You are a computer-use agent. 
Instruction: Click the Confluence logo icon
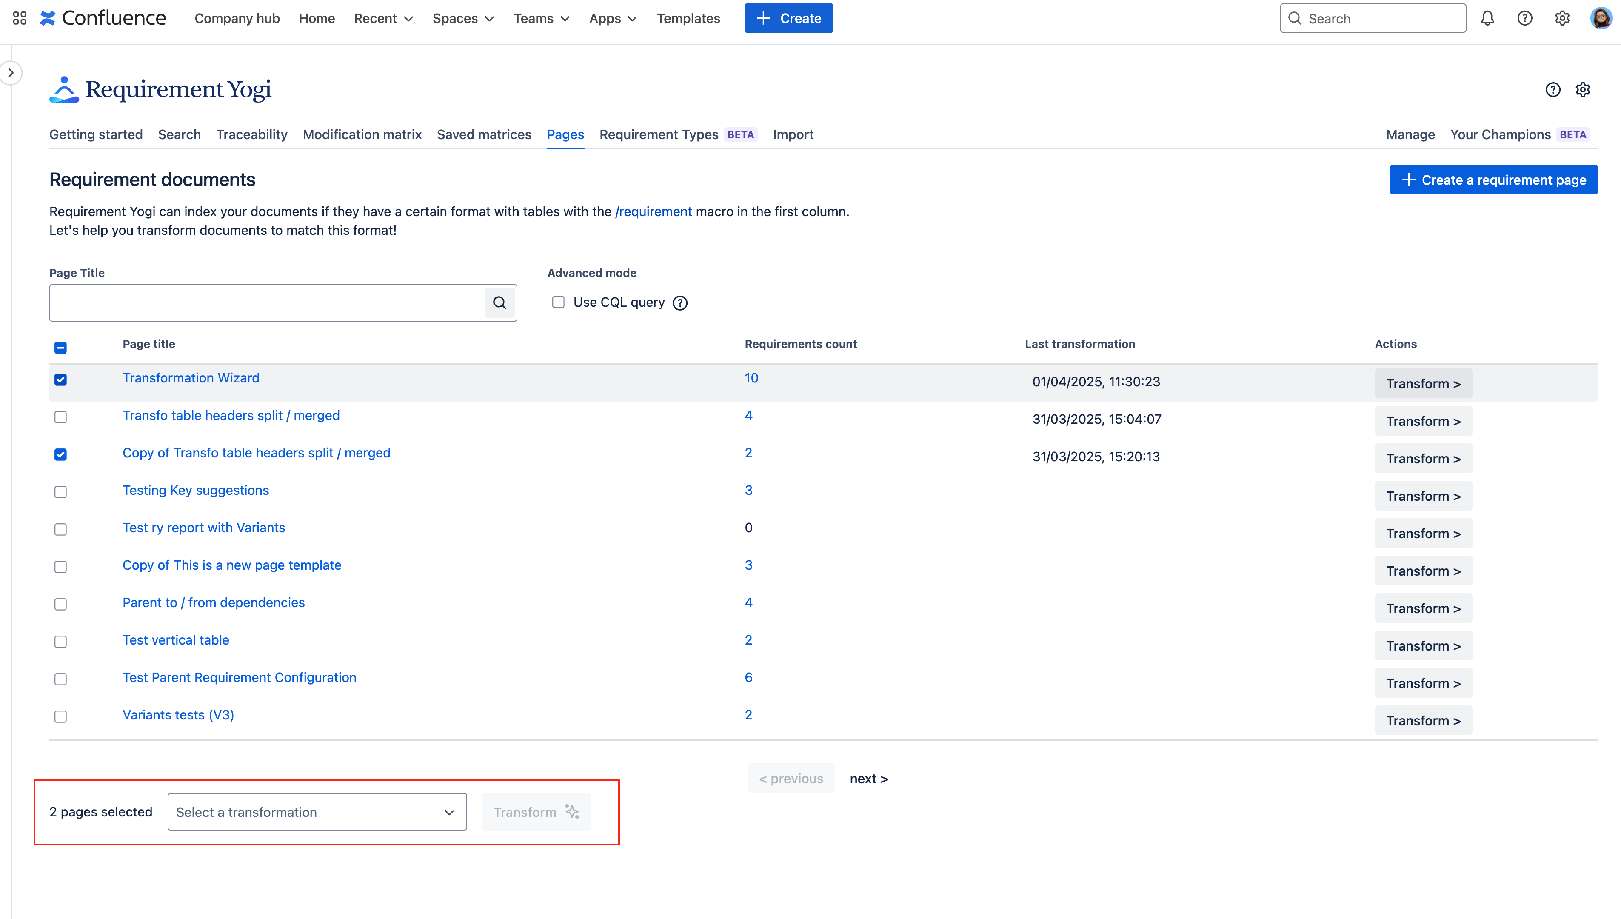pyautogui.click(x=48, y=18)
